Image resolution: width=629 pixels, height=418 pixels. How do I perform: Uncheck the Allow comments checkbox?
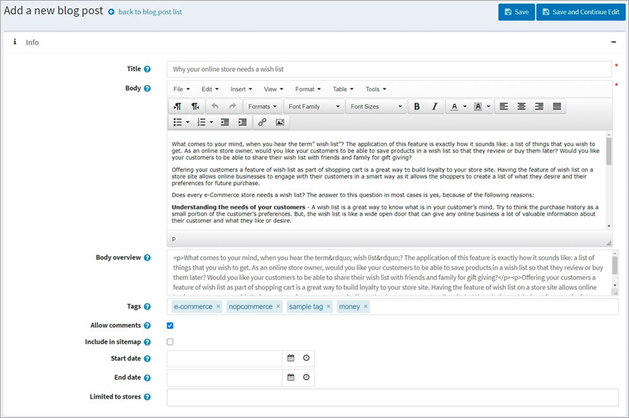pyautogui.click(x=170, y=325)
